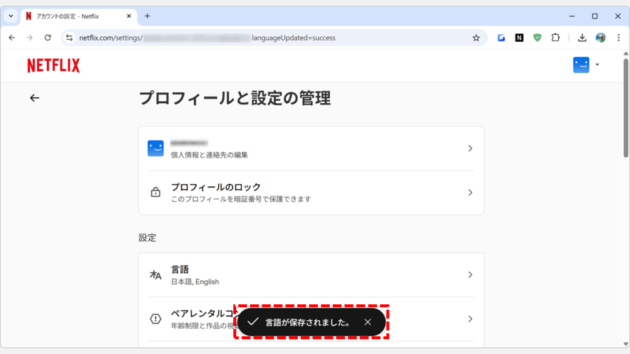
Task: Open the プロフィールのロック setting
Action: point(311,192)
